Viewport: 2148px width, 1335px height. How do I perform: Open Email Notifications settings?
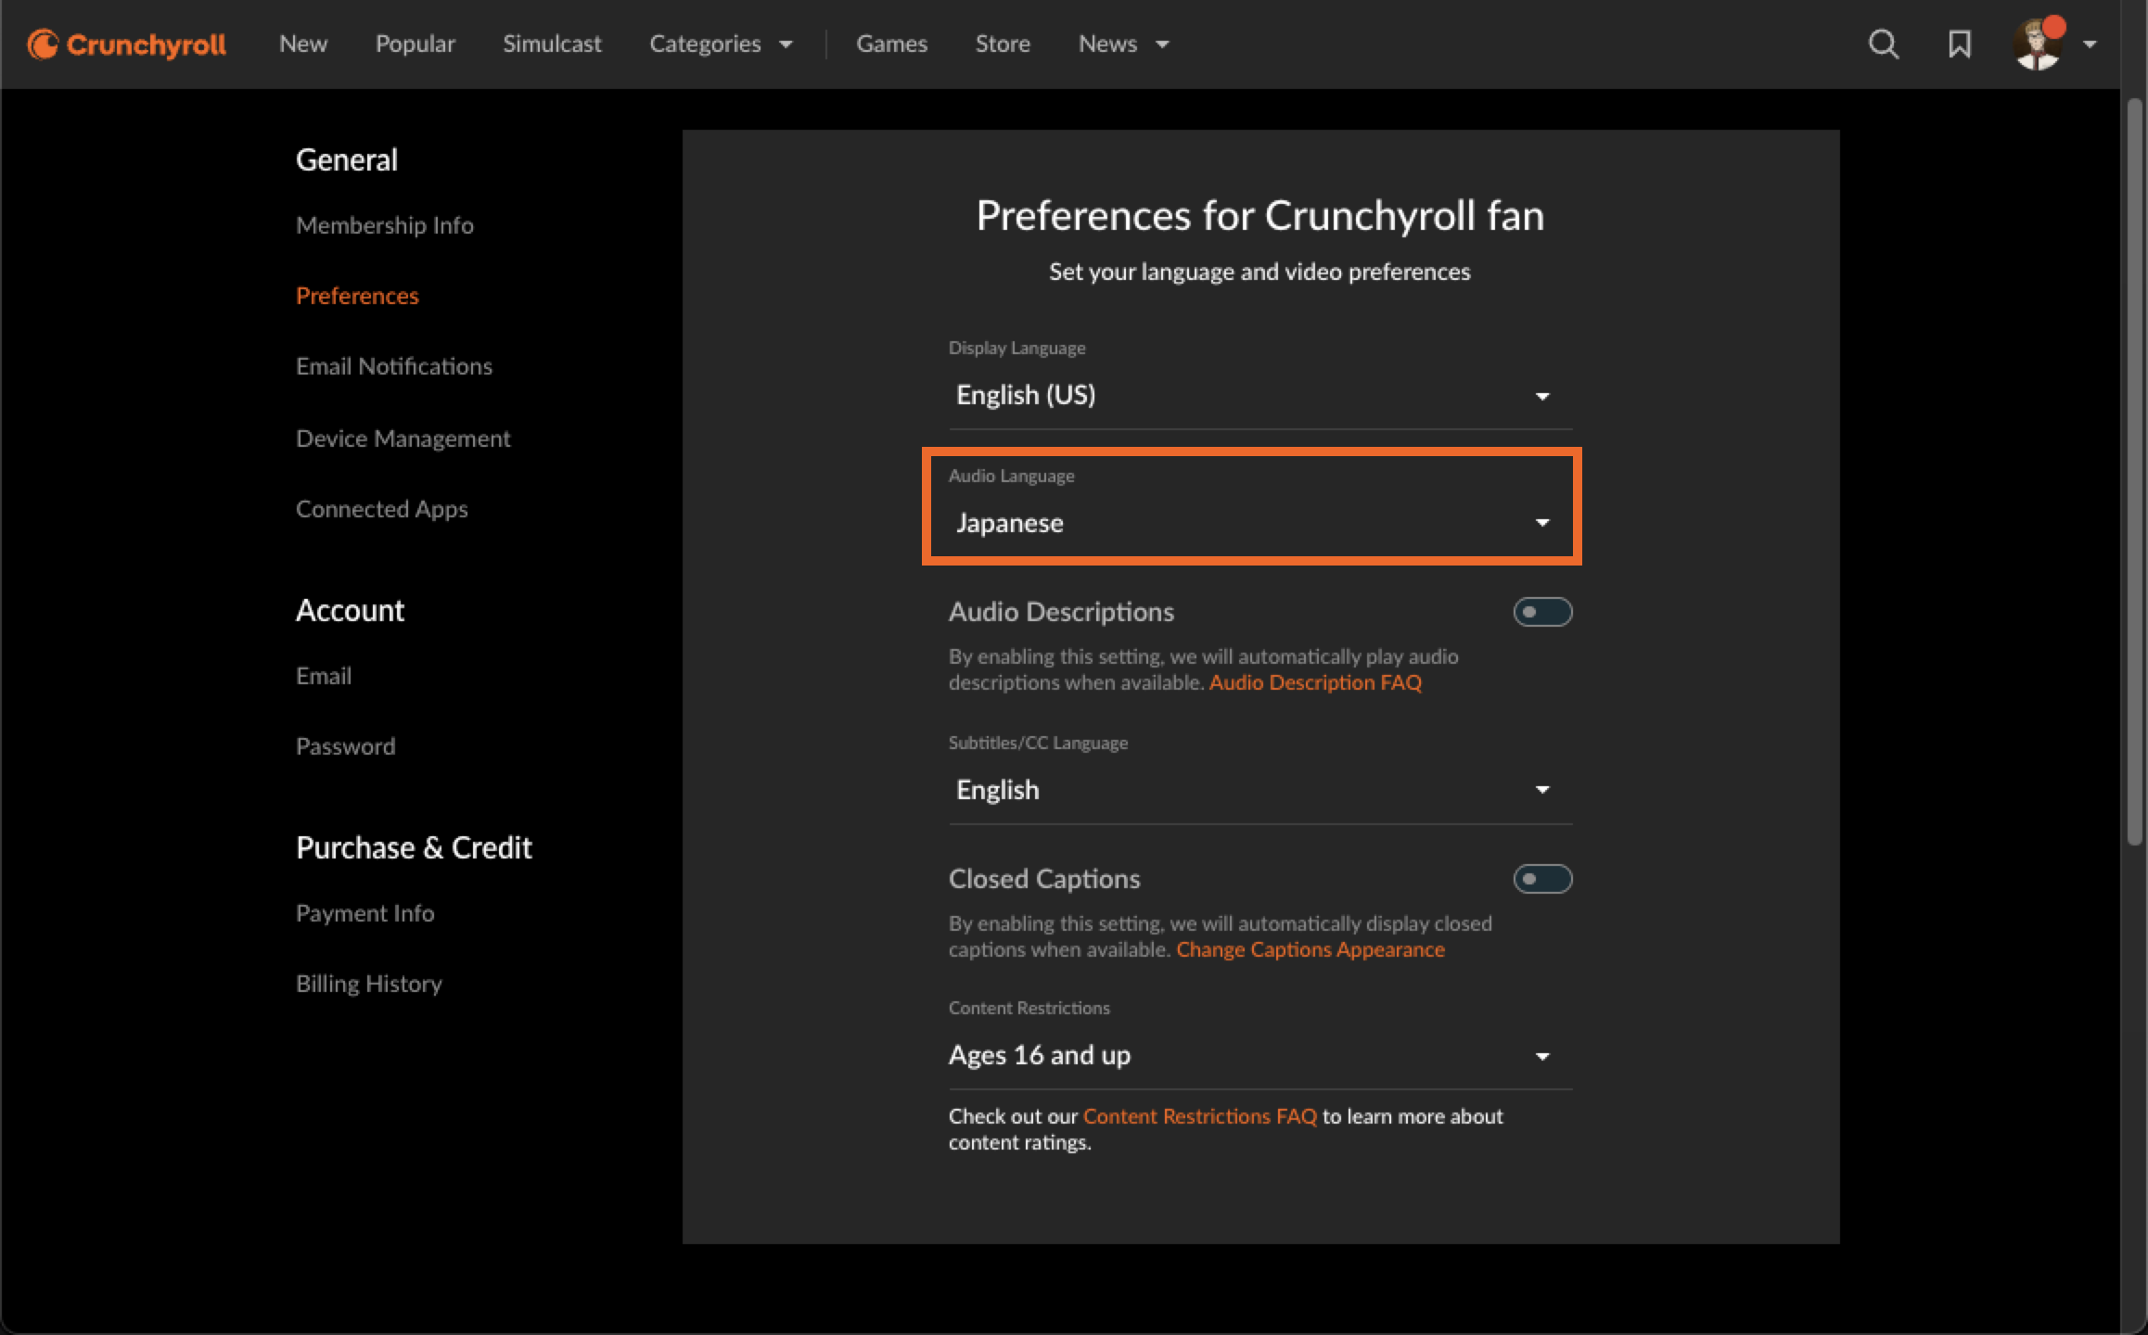click(x=394, y=366)
